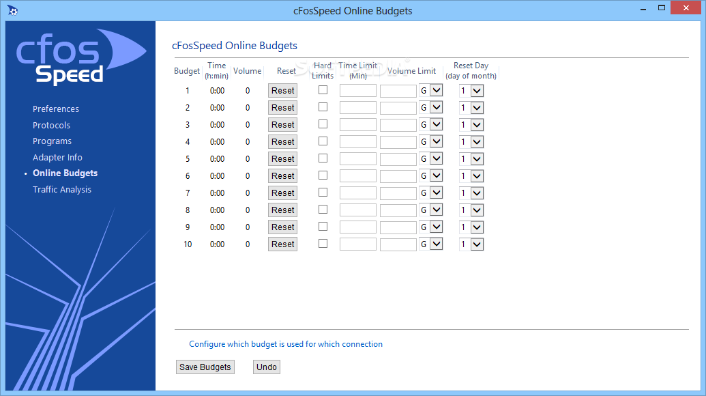The height and width of the screenshot is (396, 706).
Task: Minimize the cFosSpeed window
Action: [643, 9]
